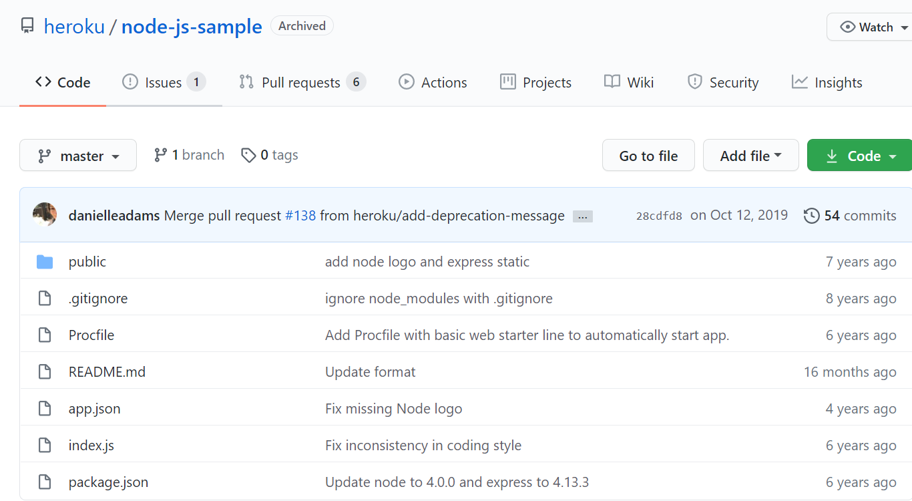
Task: Click the download icon on green Code button
Action: [x=832, y=156]
